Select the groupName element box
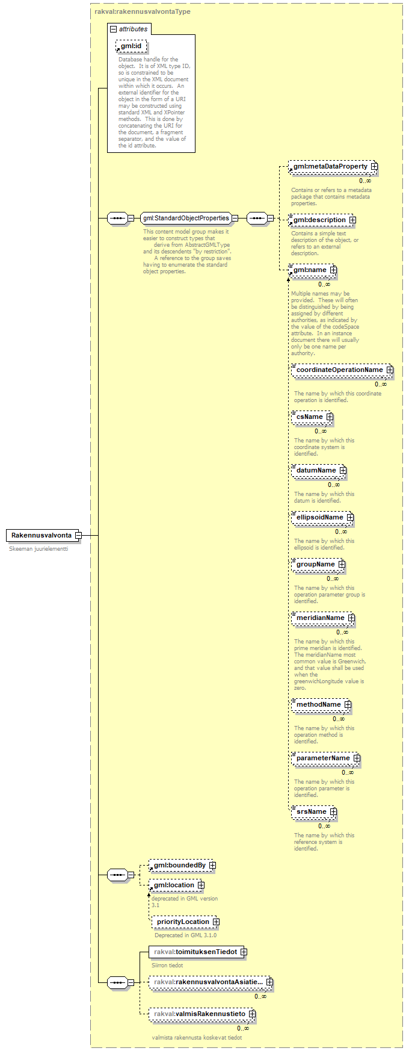The width and height of the screenshot is (409, 1051). tap(316, 564)
